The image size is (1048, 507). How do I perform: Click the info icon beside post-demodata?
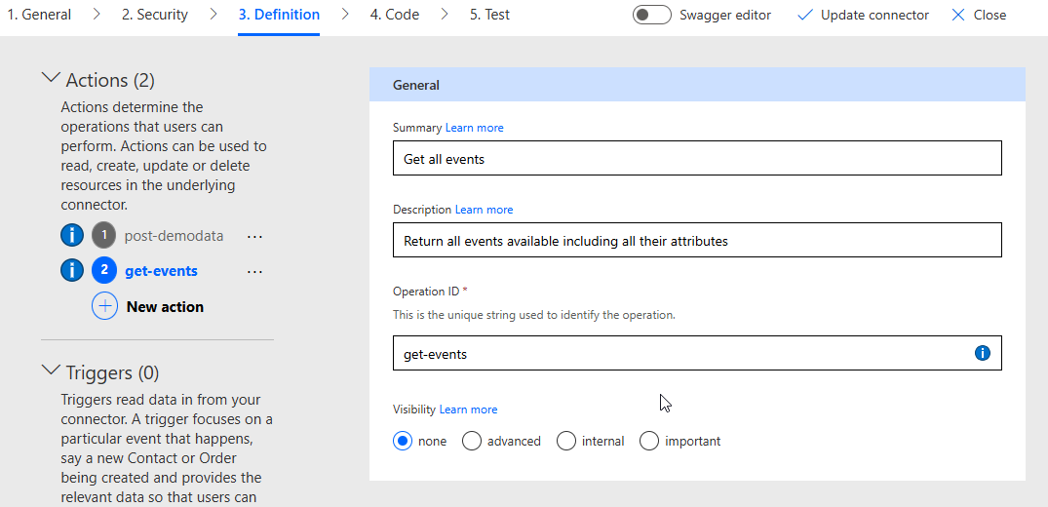pos(72,235)
